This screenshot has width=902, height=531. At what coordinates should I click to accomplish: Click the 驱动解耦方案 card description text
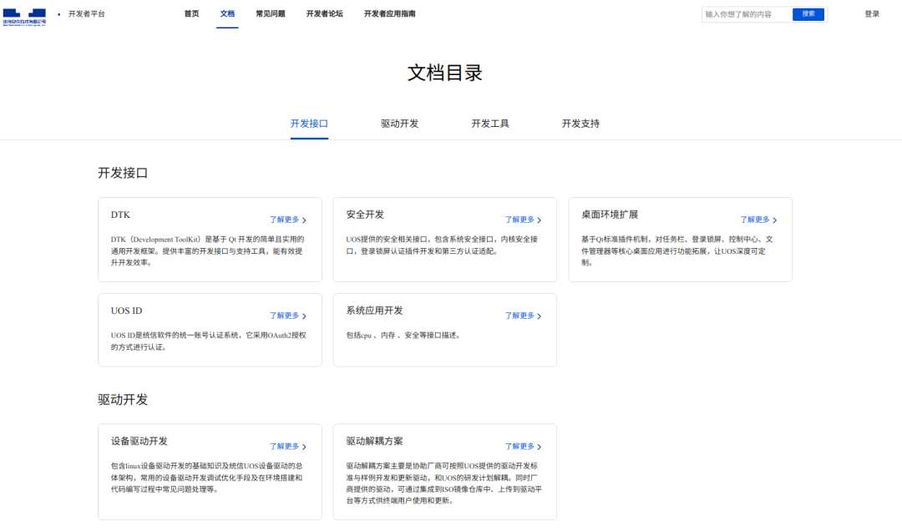pos(444,483)
